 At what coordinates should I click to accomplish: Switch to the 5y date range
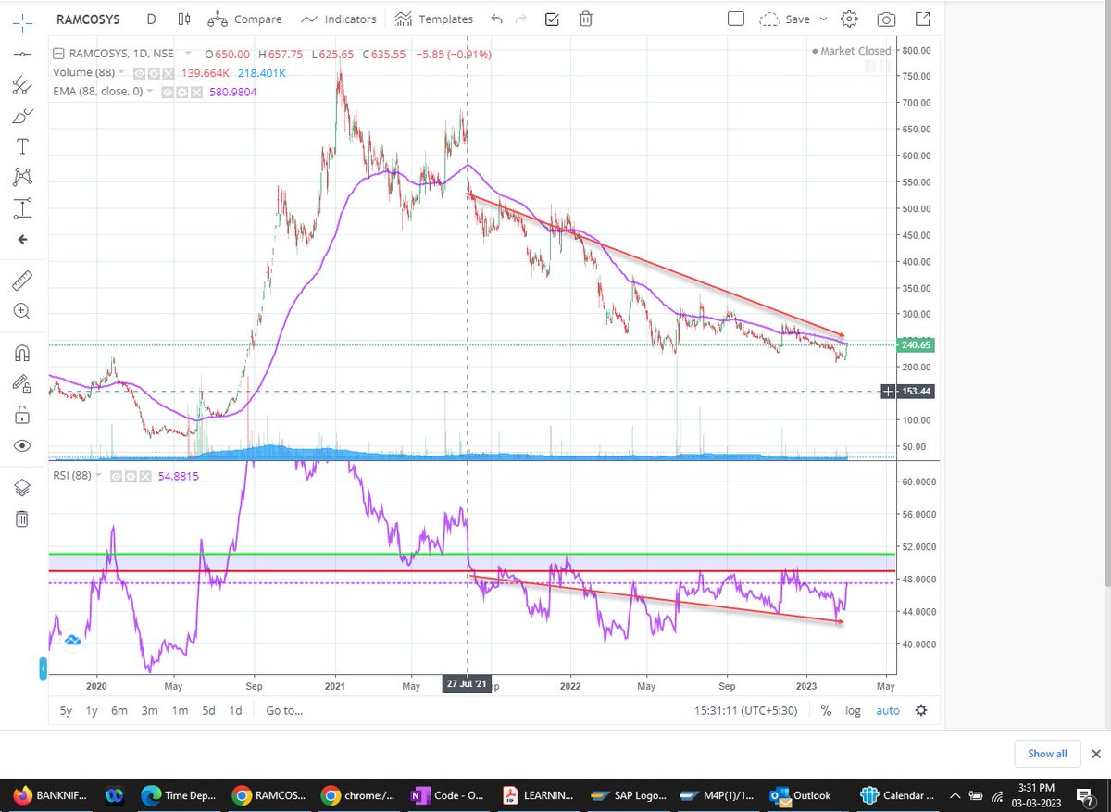[66, 711]
